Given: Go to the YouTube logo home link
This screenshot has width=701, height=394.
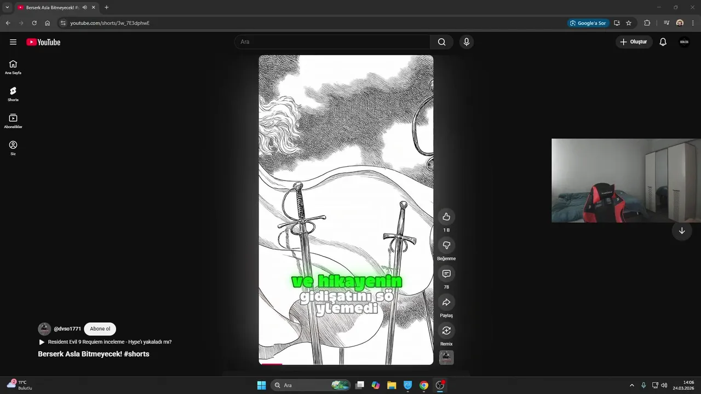Looking at the screenshot, I should (43, 42).
